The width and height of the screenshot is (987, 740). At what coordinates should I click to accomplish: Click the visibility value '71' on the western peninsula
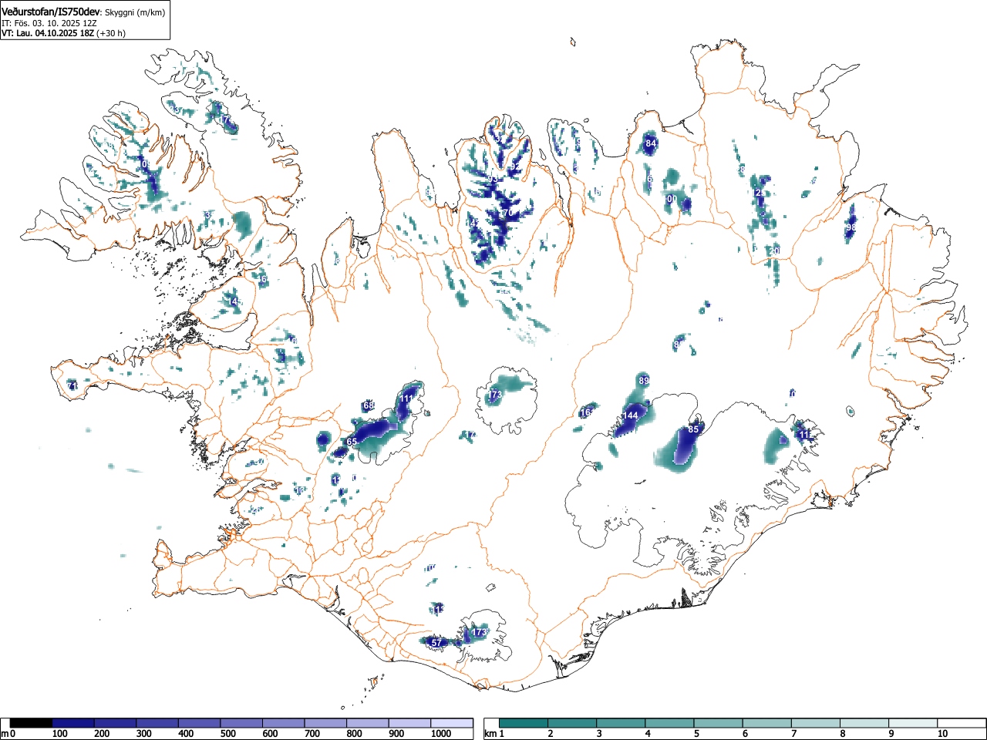(x=72, y=385)
